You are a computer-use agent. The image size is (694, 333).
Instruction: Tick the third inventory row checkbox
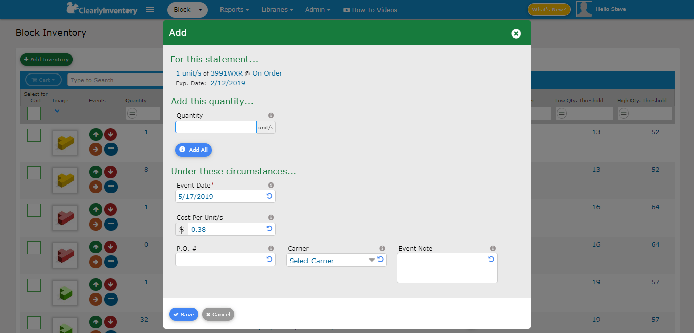click(x=34, y=210)
